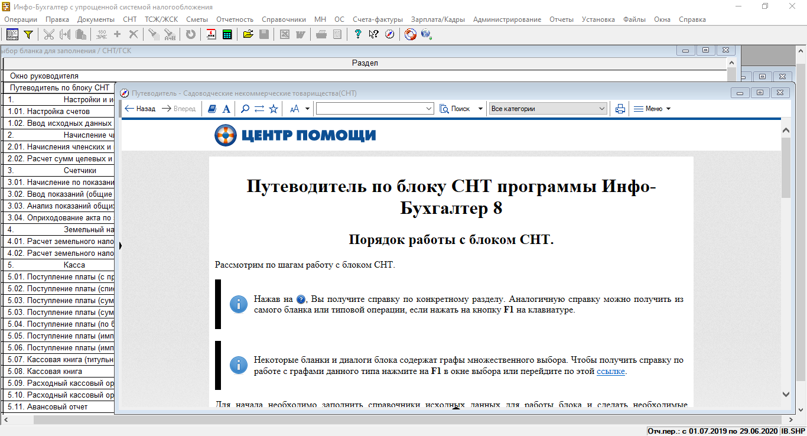Viewport: 807px width, 436px height.
Task: Click the left-edge splitter arrow of guide window
Action: coord(120,245)
